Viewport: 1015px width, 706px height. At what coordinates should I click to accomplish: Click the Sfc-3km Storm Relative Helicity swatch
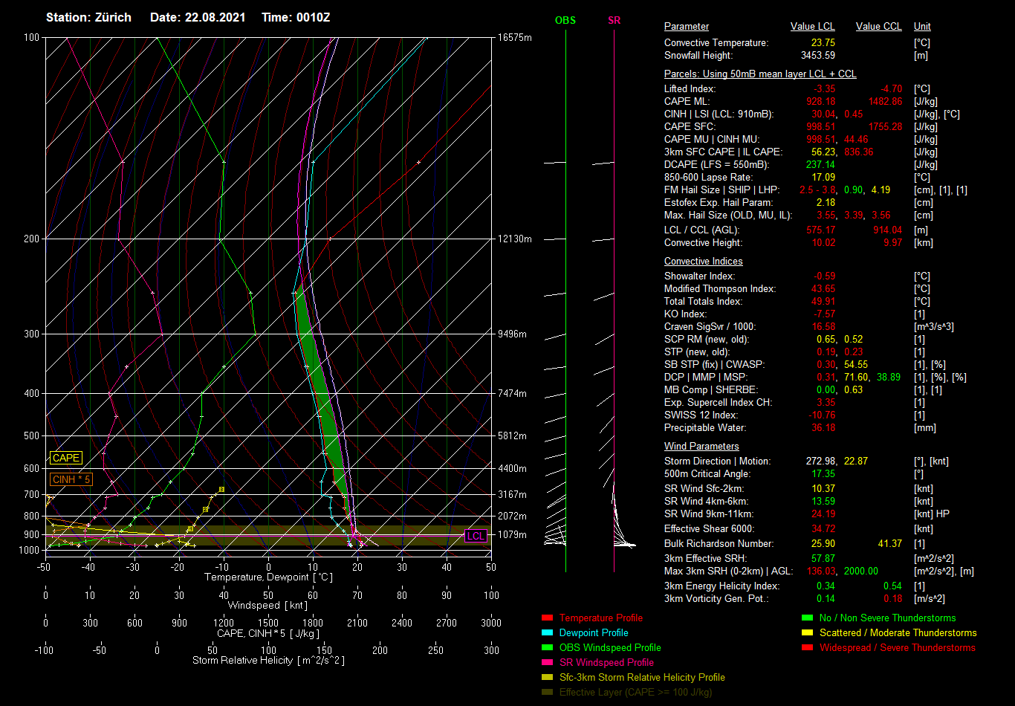pyautogui.click(x=548, y=678)
